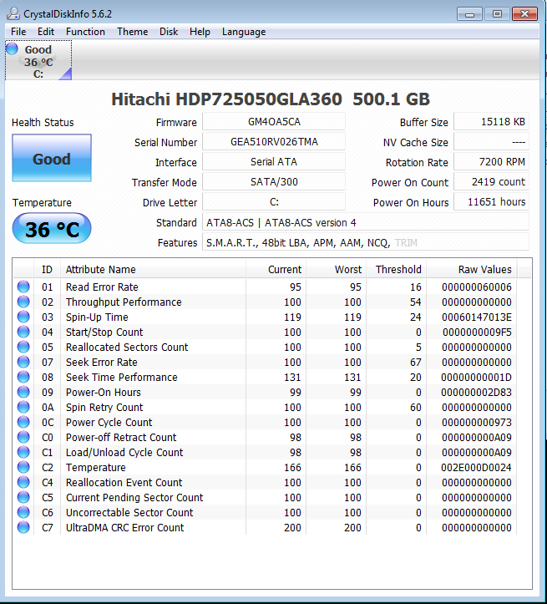Click the Standard field ATA8-ACS
The height and width of the screenshot is (604, 547).
pos(366,223)
